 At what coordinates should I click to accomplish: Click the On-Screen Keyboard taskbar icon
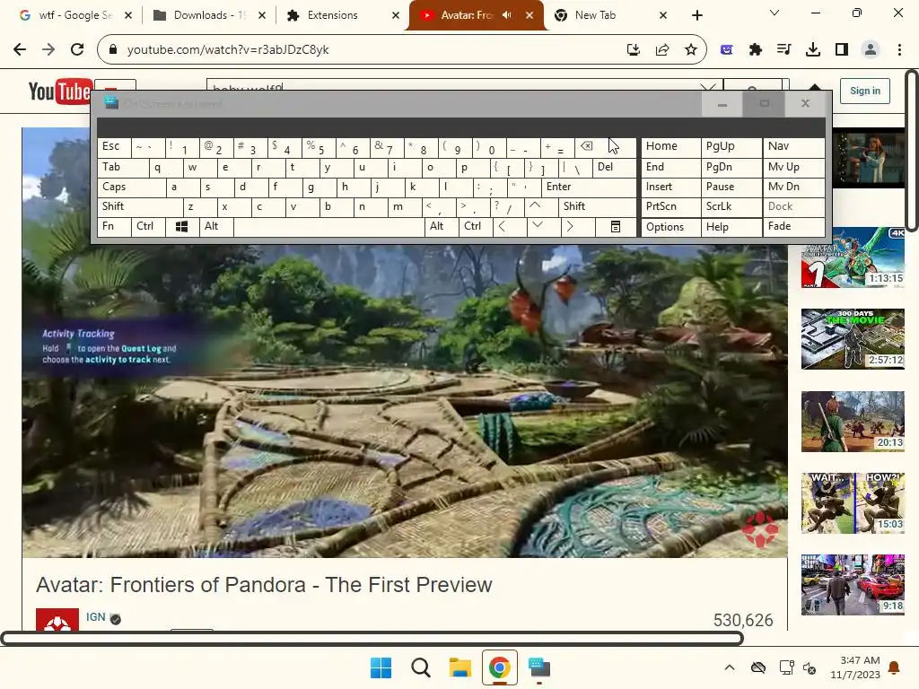(539, 667)
